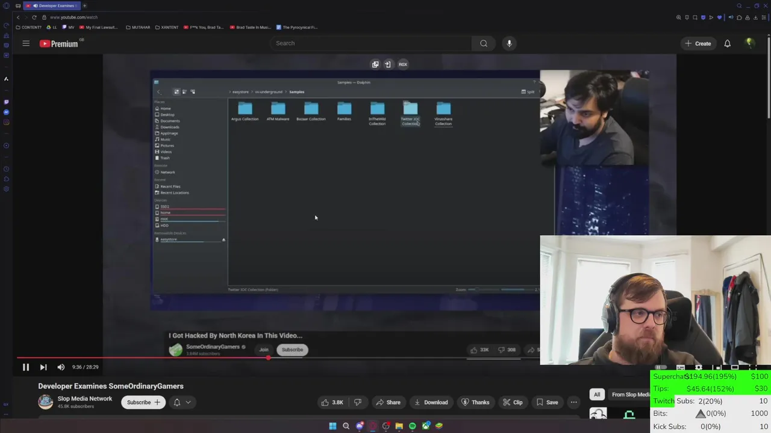The width and height of the screenshot is (771, 433).
Task: Click video title Developer Examines SomeOrdinaryGamers
Action: click(x=111, y=386)
